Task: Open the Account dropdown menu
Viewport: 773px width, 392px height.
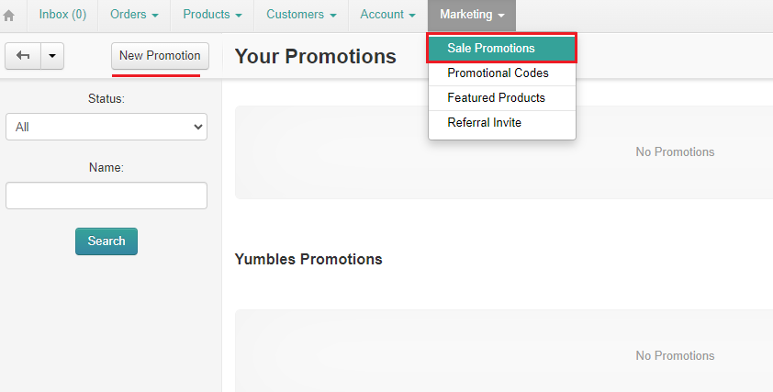Action: click(x=387, y=15)
